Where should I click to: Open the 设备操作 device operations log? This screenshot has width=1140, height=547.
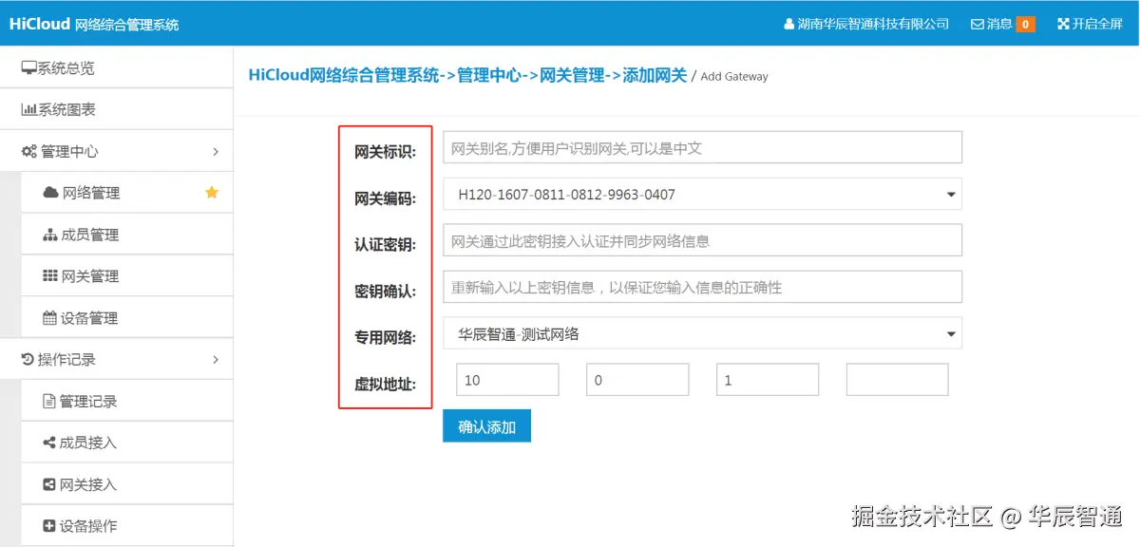click(91, 525)
